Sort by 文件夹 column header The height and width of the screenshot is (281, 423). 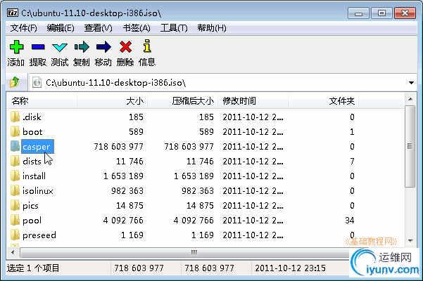point(324,101)
